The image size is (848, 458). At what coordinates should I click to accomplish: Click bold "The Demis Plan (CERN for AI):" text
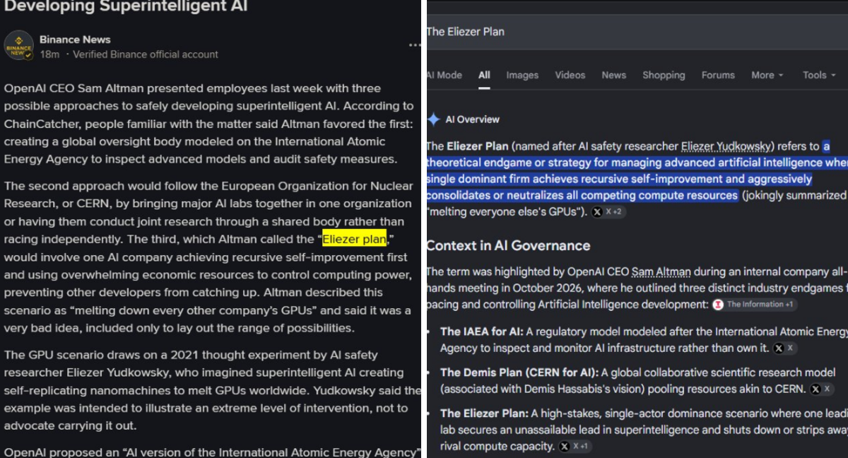(x=519, y=372)
